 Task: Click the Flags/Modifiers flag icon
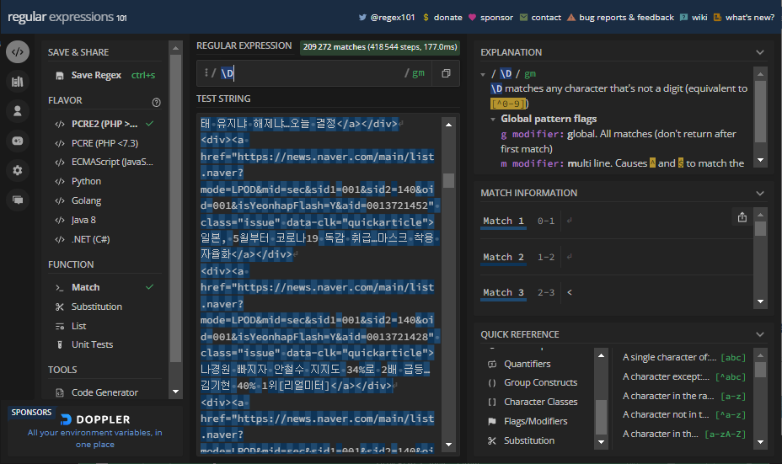click(x=492, y=422)
